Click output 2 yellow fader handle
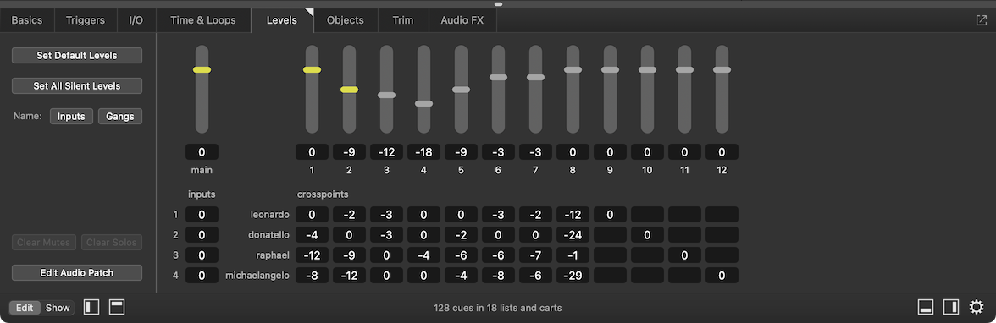 [349, 90]
